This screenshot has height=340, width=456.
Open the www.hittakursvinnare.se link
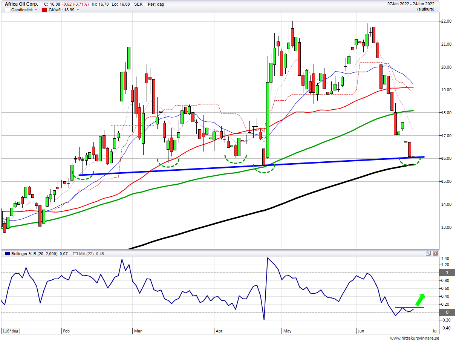(414, 338)
